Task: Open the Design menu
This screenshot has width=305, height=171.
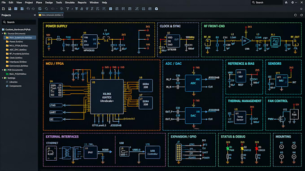Action: tap(49, 3)
